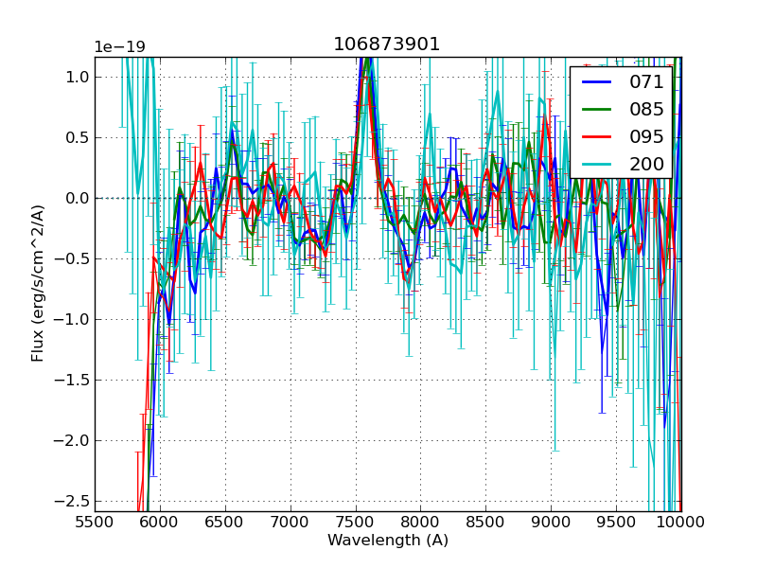
Task: Click the 8500 x-axis tick label
Action: (x=486, y=522)
